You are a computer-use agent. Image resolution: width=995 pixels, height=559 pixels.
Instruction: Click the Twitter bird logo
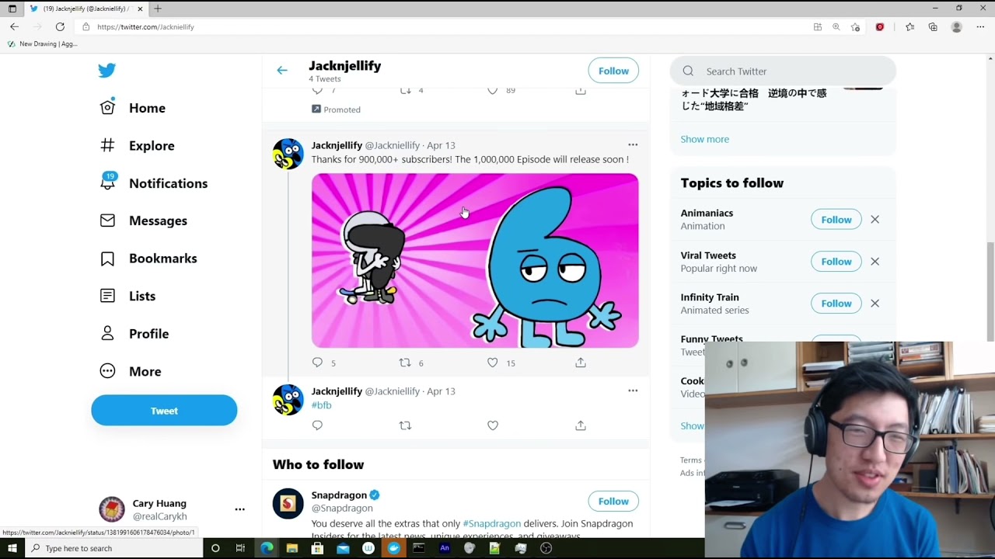coord(107,71)
